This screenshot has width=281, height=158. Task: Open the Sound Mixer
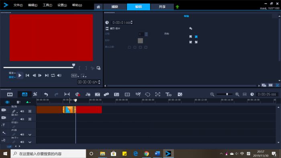pos(88,94)
